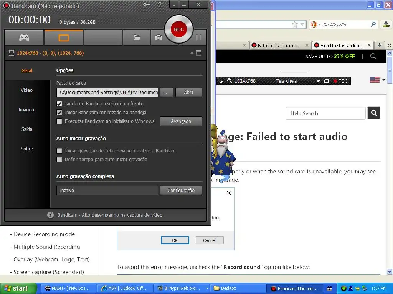393x294 pixels.
Task: Click the browser scrollbar up arrow
Action: pyautogui.click(x=390, y=53)
